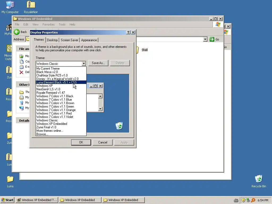272x204 pixels.
Task: Click Cancel in Display Properties
Action: coord(103,142)
